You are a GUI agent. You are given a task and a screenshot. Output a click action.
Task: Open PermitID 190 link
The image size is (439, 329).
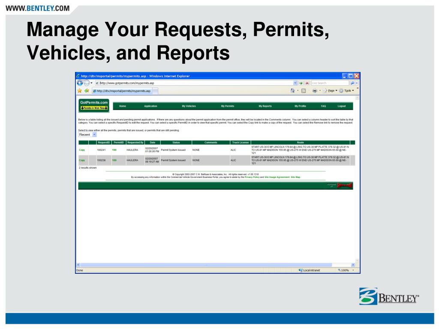(114, 150)
